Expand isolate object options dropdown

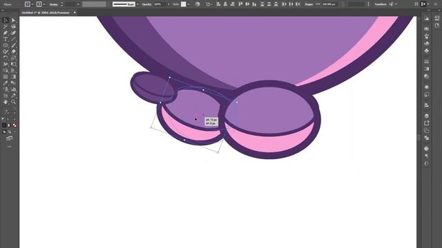point(396,4)
